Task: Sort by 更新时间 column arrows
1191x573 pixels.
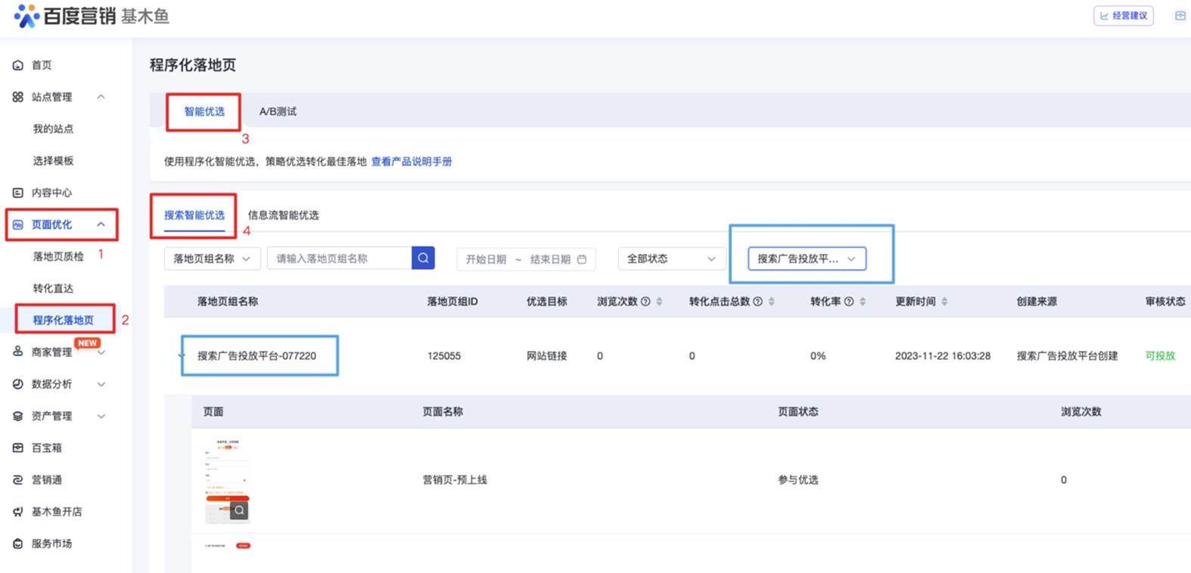Action: [944, 302]
